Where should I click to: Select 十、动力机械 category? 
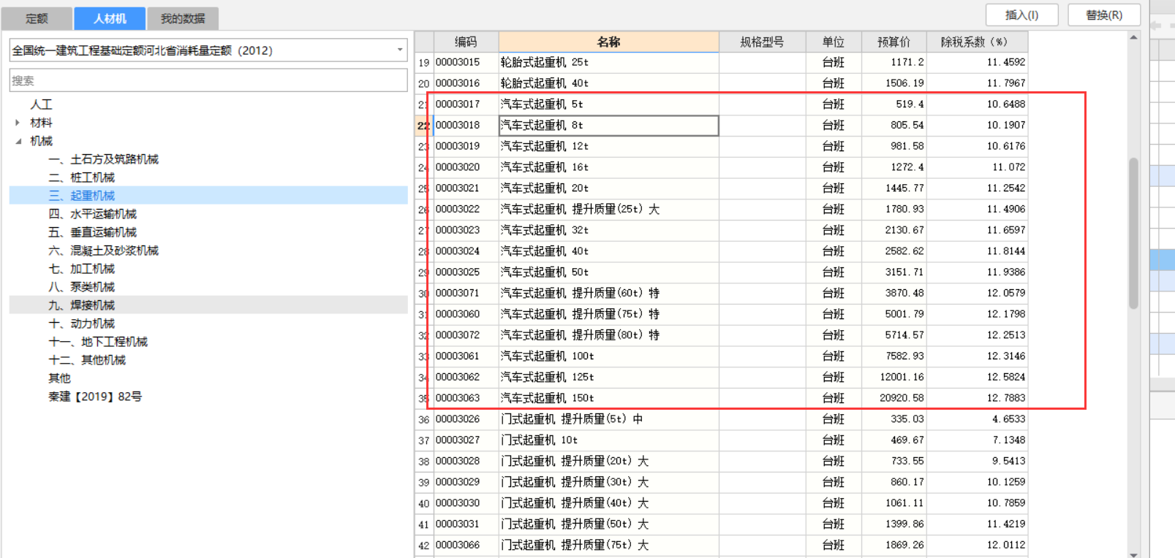[x=81, y=324]
